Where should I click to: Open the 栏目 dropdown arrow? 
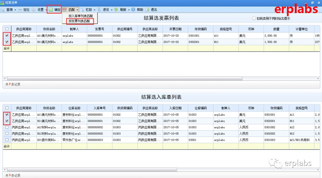[95, 10]
